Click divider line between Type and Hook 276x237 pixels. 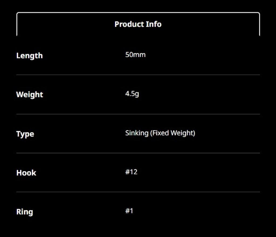(x=138, y=153)
